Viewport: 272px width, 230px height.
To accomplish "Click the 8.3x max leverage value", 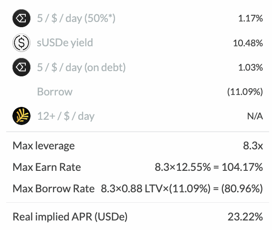I will click(253, 146).
